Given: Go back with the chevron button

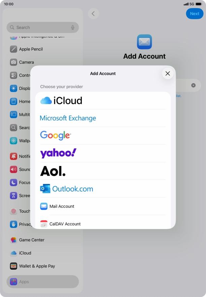Looking at the screenshot, I should 93,14.
